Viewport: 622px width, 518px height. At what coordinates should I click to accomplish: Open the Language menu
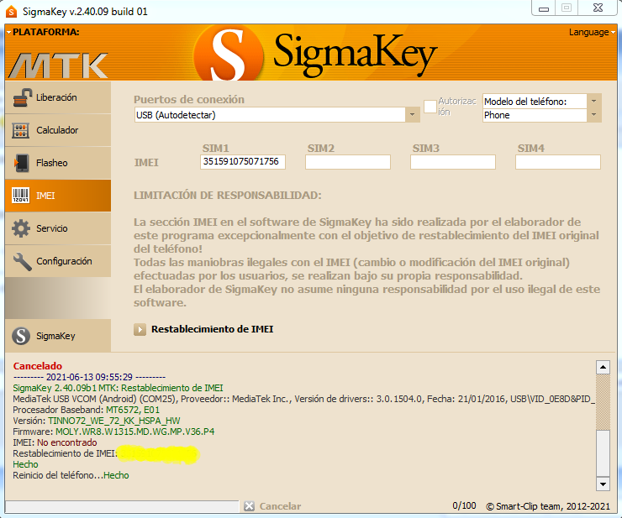coord(592,32)
